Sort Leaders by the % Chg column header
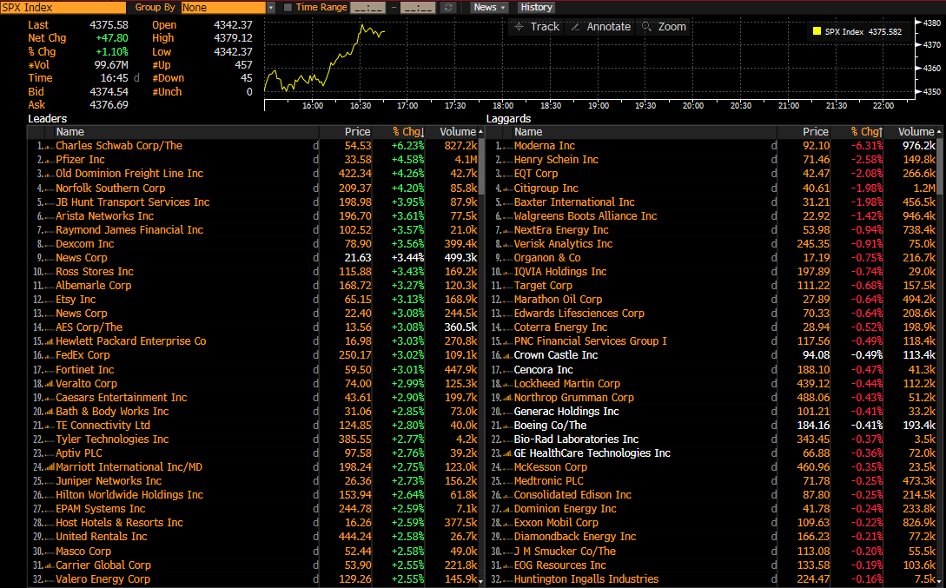 coord(407,132)
